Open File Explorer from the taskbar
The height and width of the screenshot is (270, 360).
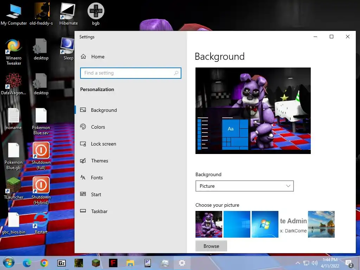click(130, 263)
